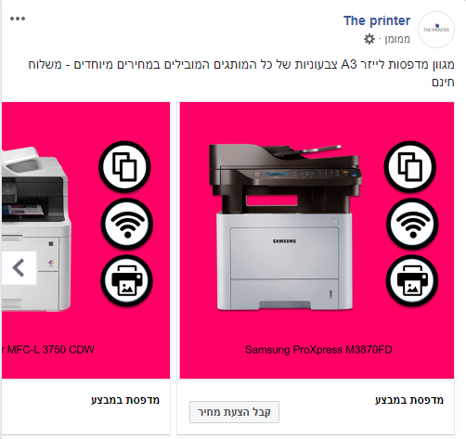Click The printer profile picture
Screen dimensions: 466x439
tap(436, 30)
